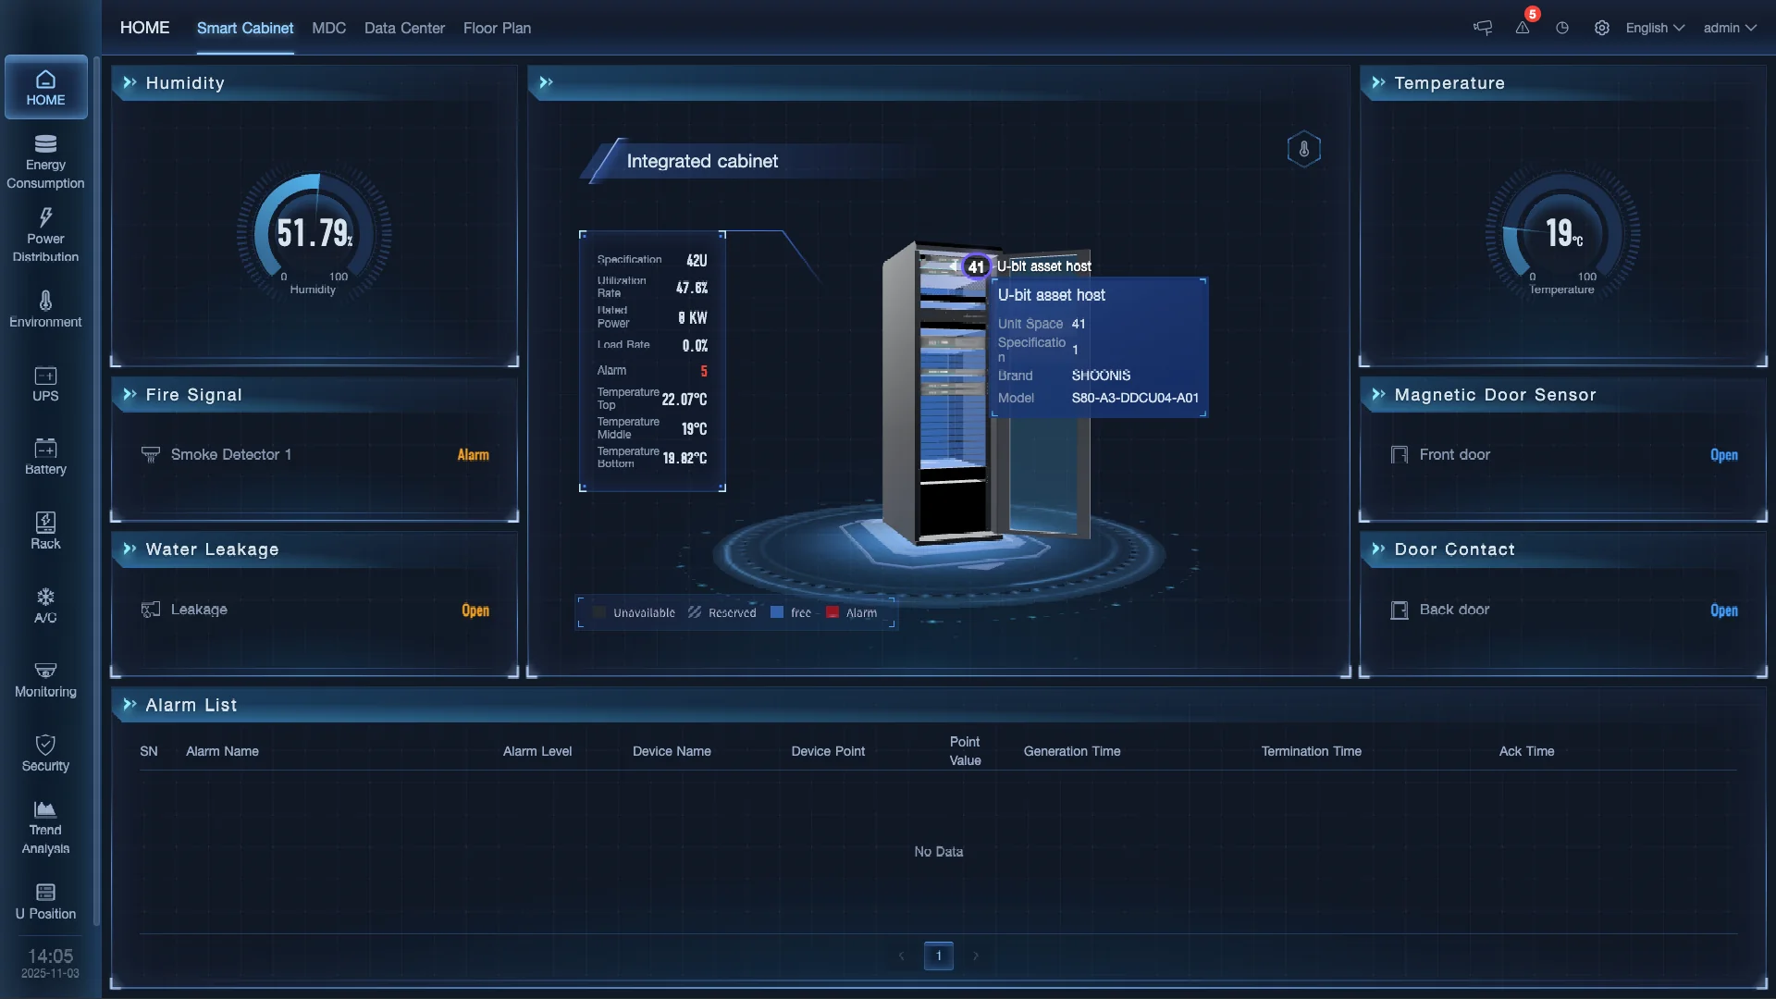Select the Power Distribution sidebar icon
1776x999 pixels.
[45, 234]
